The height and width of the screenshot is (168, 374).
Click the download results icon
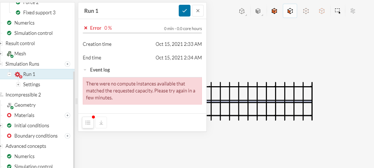click(x=101, y=123)
